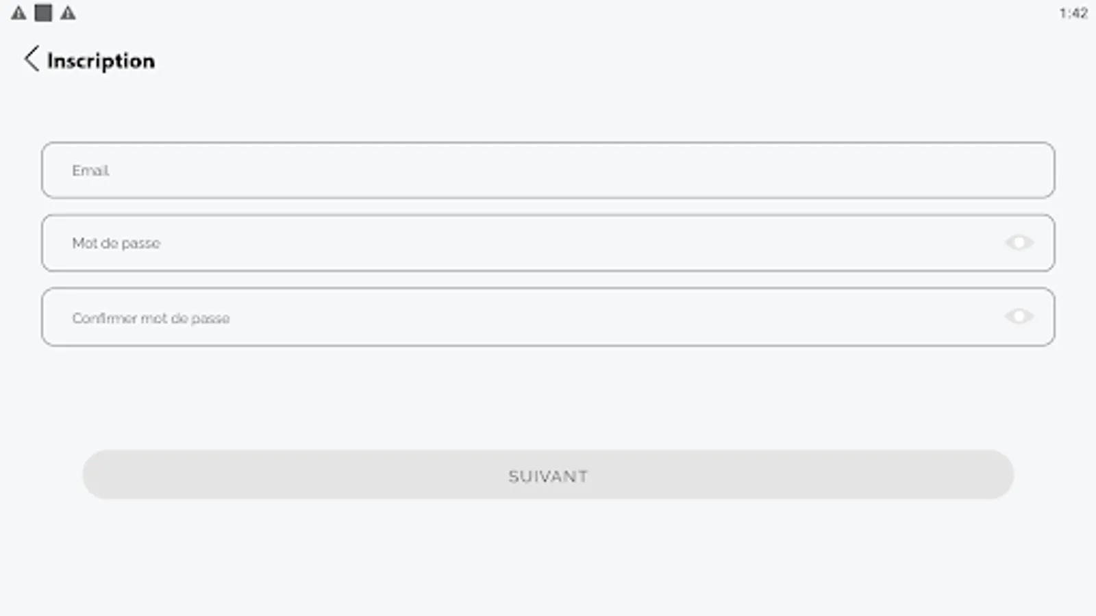Go back using the arrow icon
Image resolution: width=1096 pixels, height=616 pixels.
coord(32,60)
